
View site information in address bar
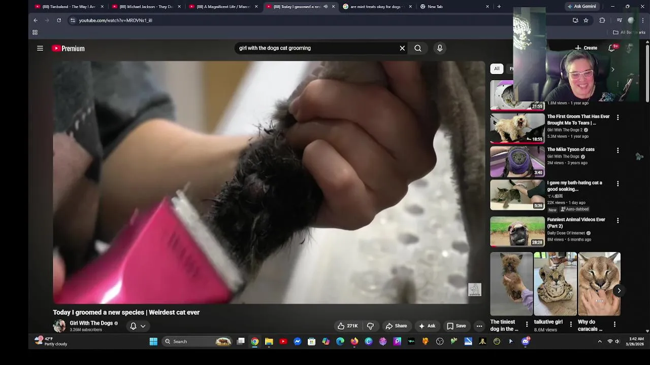(x=73, y=20)
